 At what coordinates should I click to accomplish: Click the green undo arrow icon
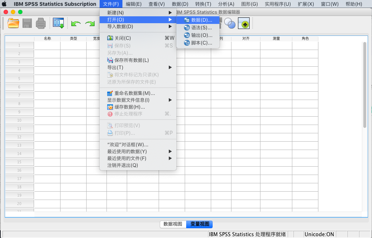pos(76,24)
